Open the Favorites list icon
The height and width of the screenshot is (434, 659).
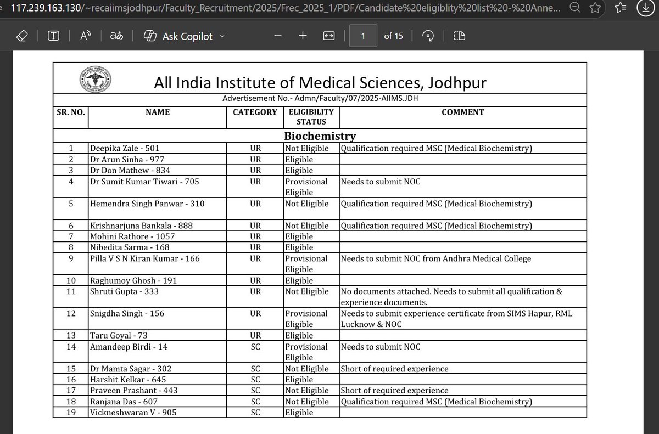point(621,8)
